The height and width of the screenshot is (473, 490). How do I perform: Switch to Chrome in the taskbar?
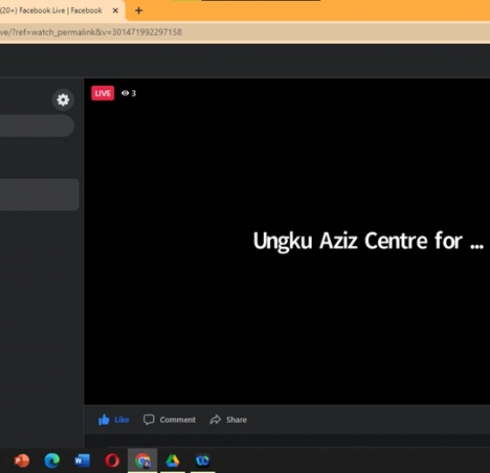tap(143, 460)
